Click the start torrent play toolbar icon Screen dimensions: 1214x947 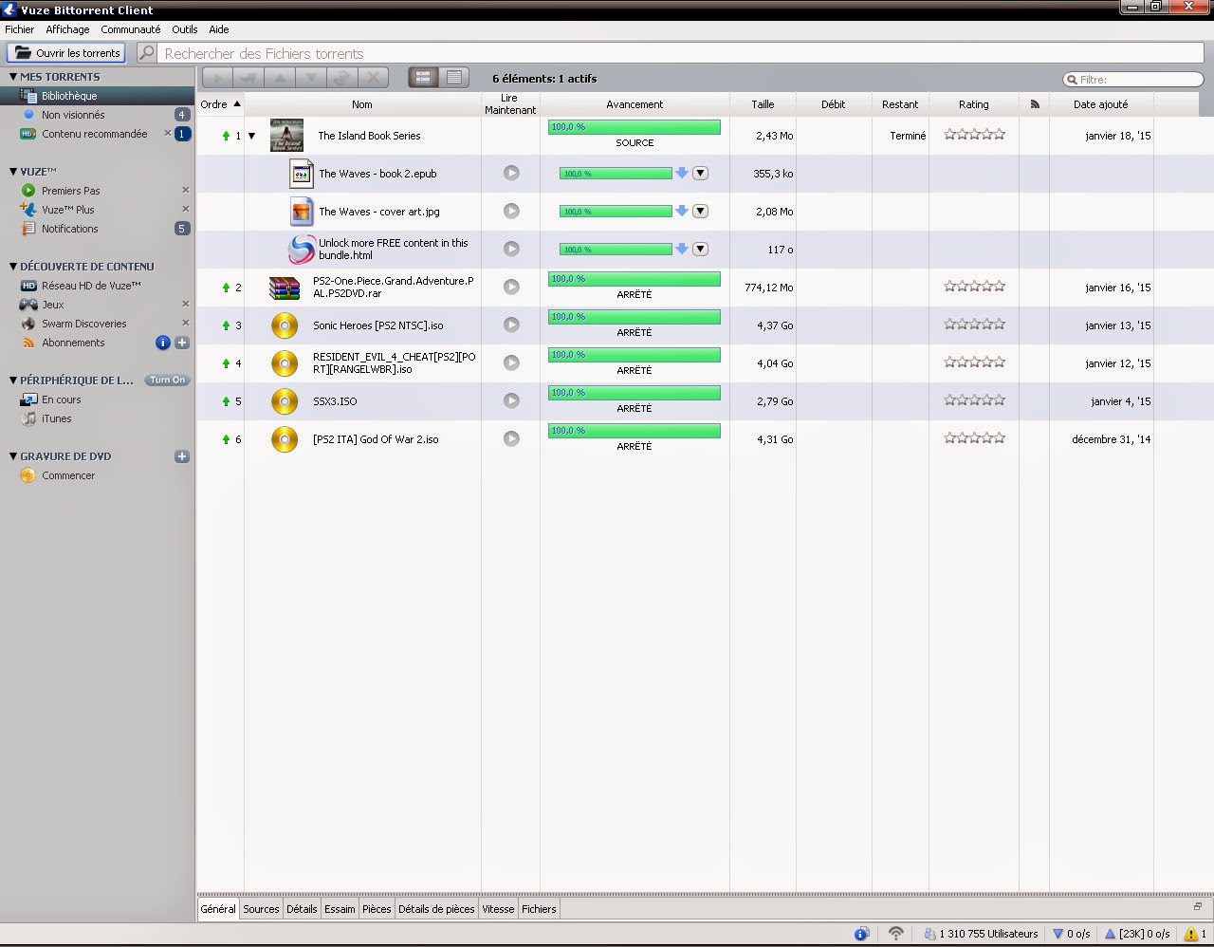coord(218,78)
